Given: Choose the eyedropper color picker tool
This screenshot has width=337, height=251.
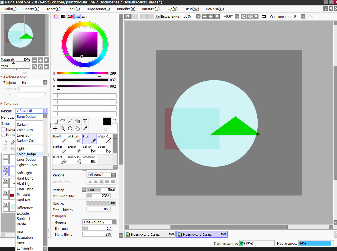Looking at the screenshot, I should click(x=85, y=129).
